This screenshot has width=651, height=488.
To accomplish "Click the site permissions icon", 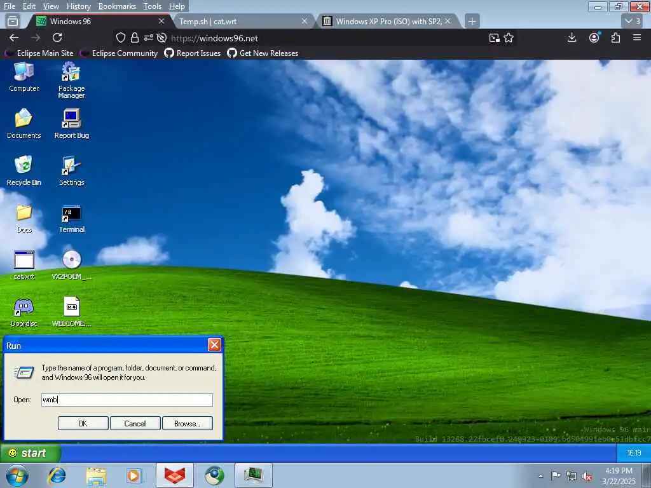I will point(148,37).
